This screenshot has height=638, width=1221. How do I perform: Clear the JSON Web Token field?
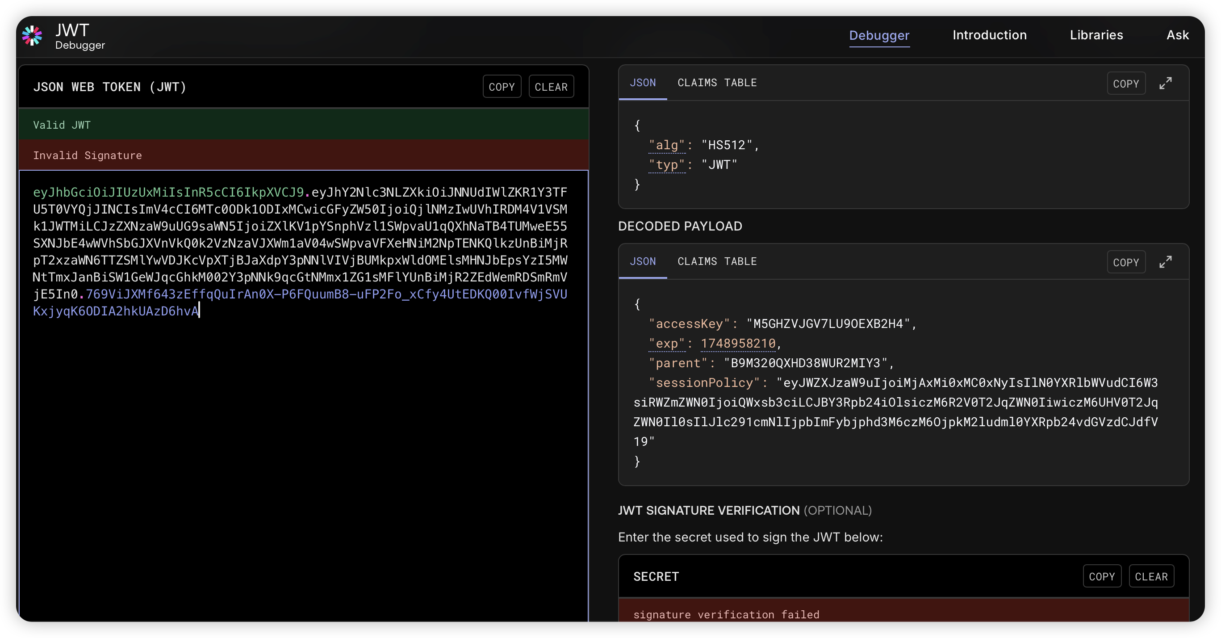point(551,87)
